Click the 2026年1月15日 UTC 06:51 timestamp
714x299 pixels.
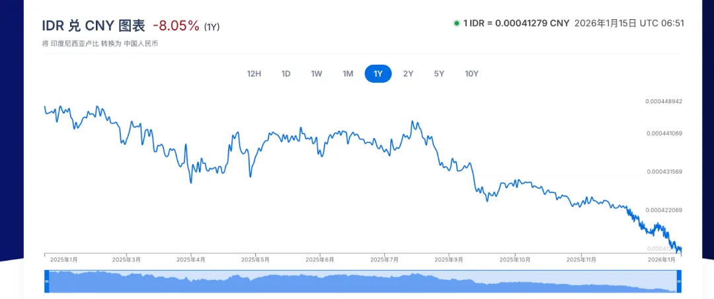629,23
